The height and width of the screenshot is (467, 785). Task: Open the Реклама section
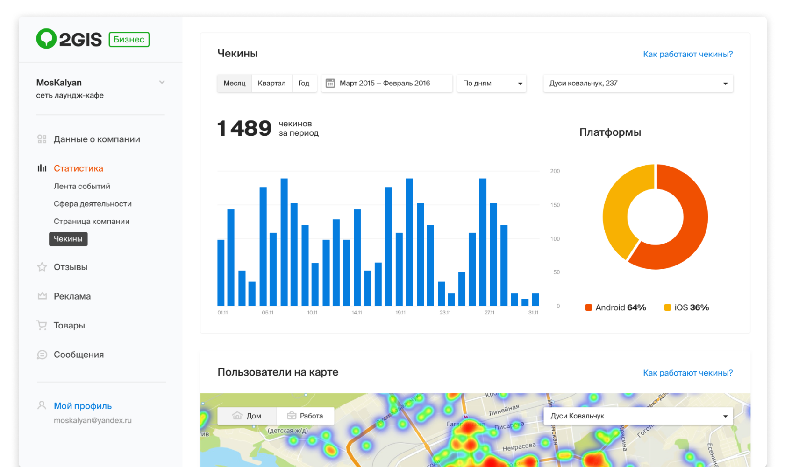pos(72,296)
